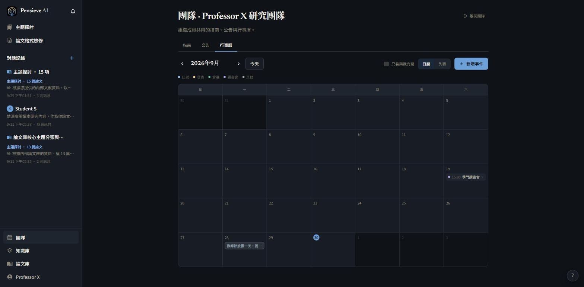This screenshot has height=287, width=584.
Task: Open the notifications bell
Action: [73, 11]
